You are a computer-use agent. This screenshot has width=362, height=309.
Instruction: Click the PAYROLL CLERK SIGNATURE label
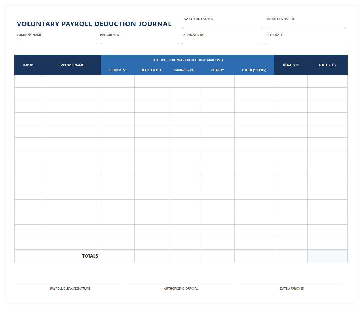point(70,289)
